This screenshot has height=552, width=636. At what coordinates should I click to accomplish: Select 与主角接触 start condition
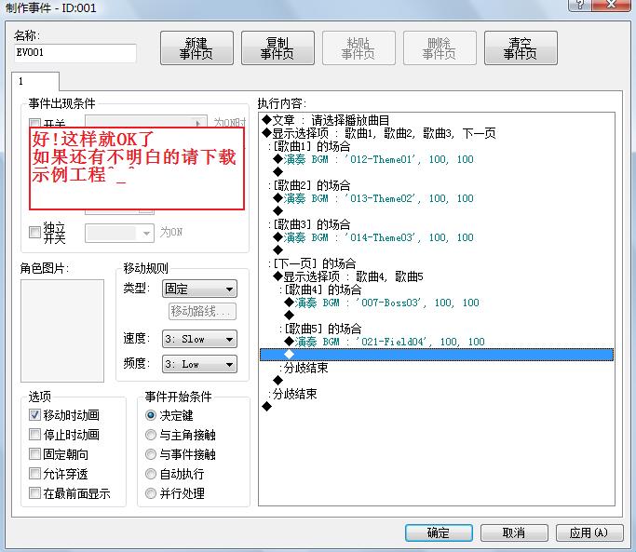pyautogui.click(x=151, y=435)
